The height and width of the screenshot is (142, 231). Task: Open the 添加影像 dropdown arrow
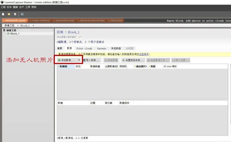pos(79,60)
